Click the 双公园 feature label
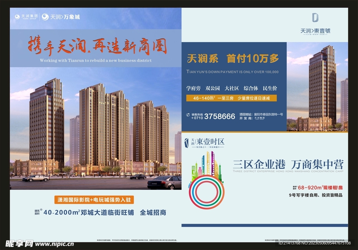The width and height of the screenshot is (358, 250). point(213,88)
